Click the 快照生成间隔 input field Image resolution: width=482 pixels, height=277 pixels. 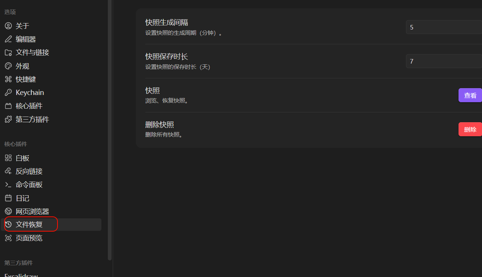pos(443,27)
